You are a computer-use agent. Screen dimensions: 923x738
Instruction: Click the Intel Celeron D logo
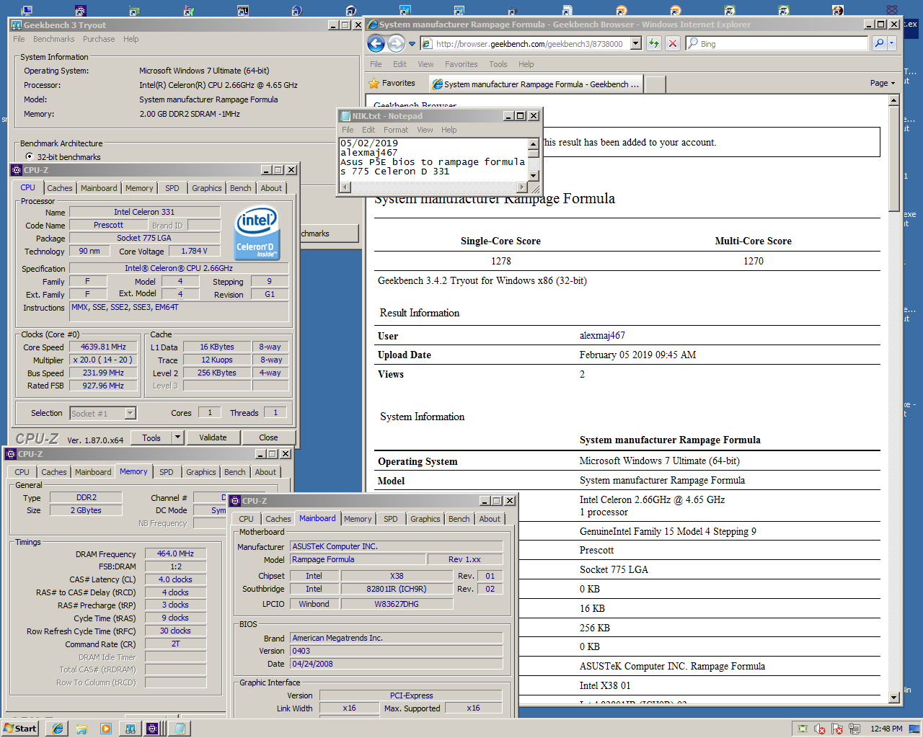(x=257, y=233)
